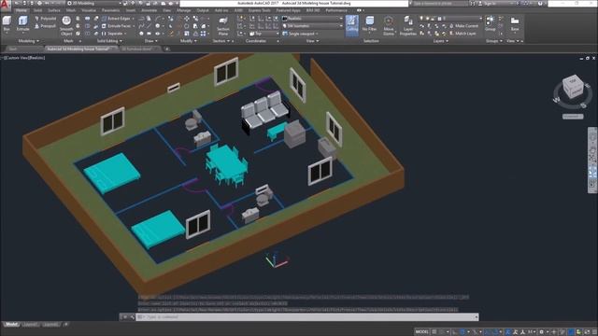Click the Custom View Realistic viewport label
The image size is (598, 336).
click(x=24, y=58)
